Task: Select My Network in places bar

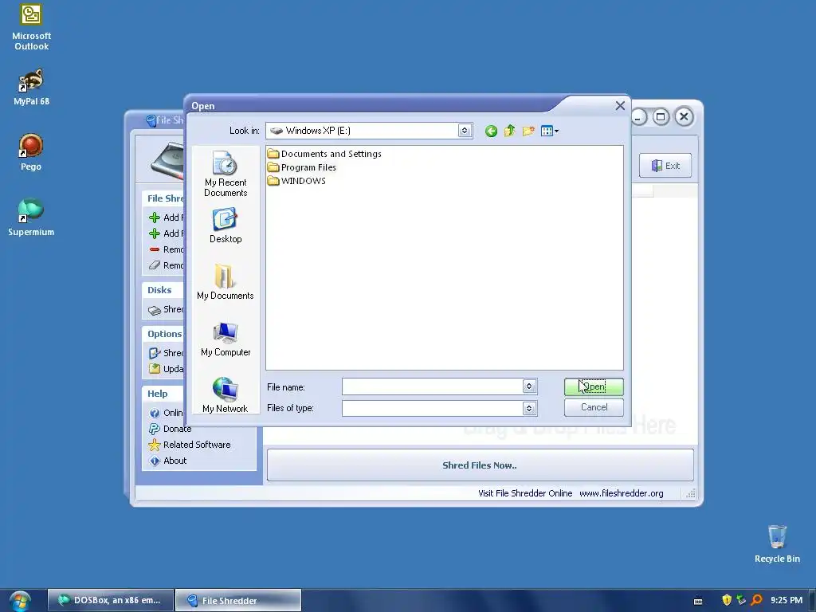Action: [226, 395]
